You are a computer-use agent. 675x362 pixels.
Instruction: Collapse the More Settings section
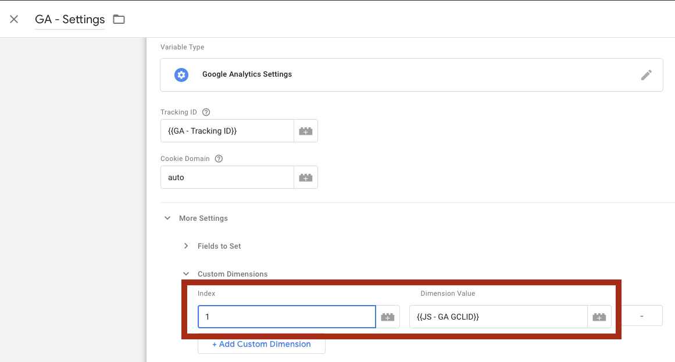(x=167, y=218)
